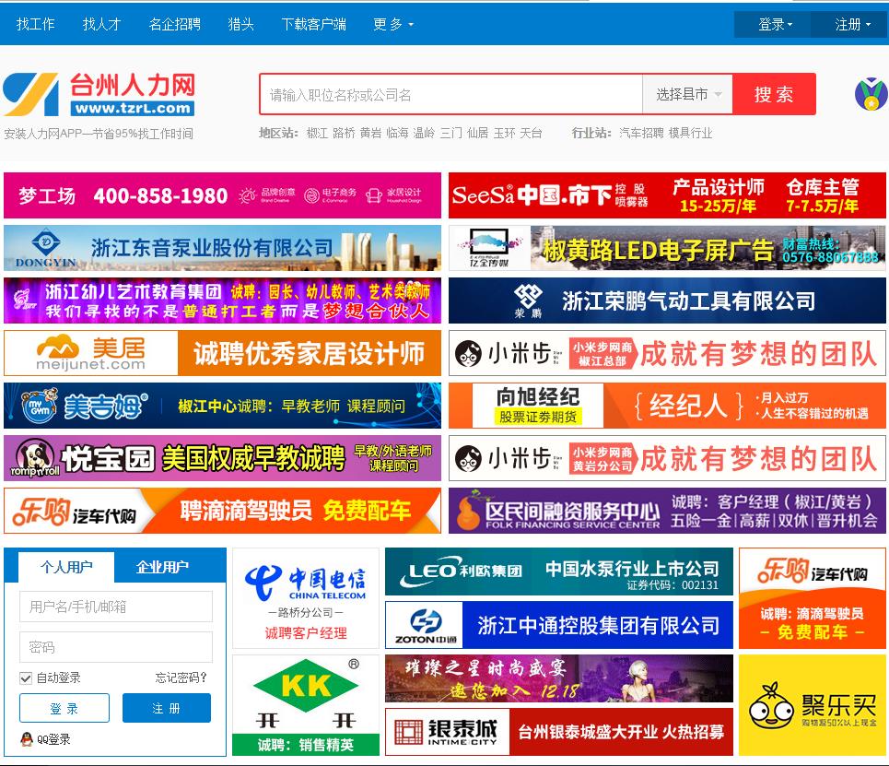Toggle the 自动登录 checkbox
The image size is (889, 766).
[26, 678]
